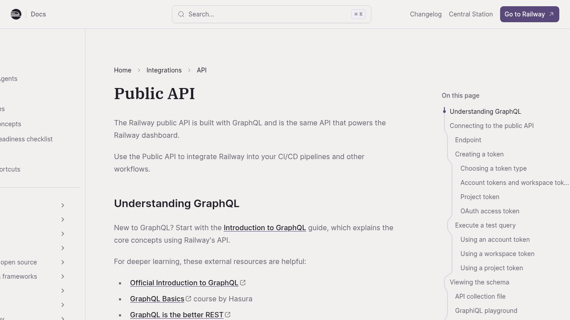This screenshot has width=570, height=320.
Task: Open sidebar item ending in 'agents'
Action: [x=8, y=79]
